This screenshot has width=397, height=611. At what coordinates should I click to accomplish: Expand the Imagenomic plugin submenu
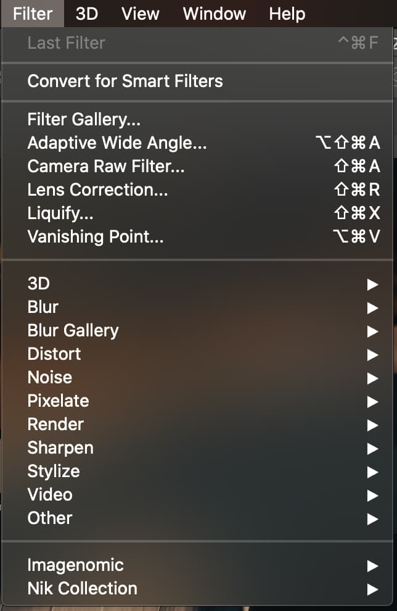click(197, 565)
